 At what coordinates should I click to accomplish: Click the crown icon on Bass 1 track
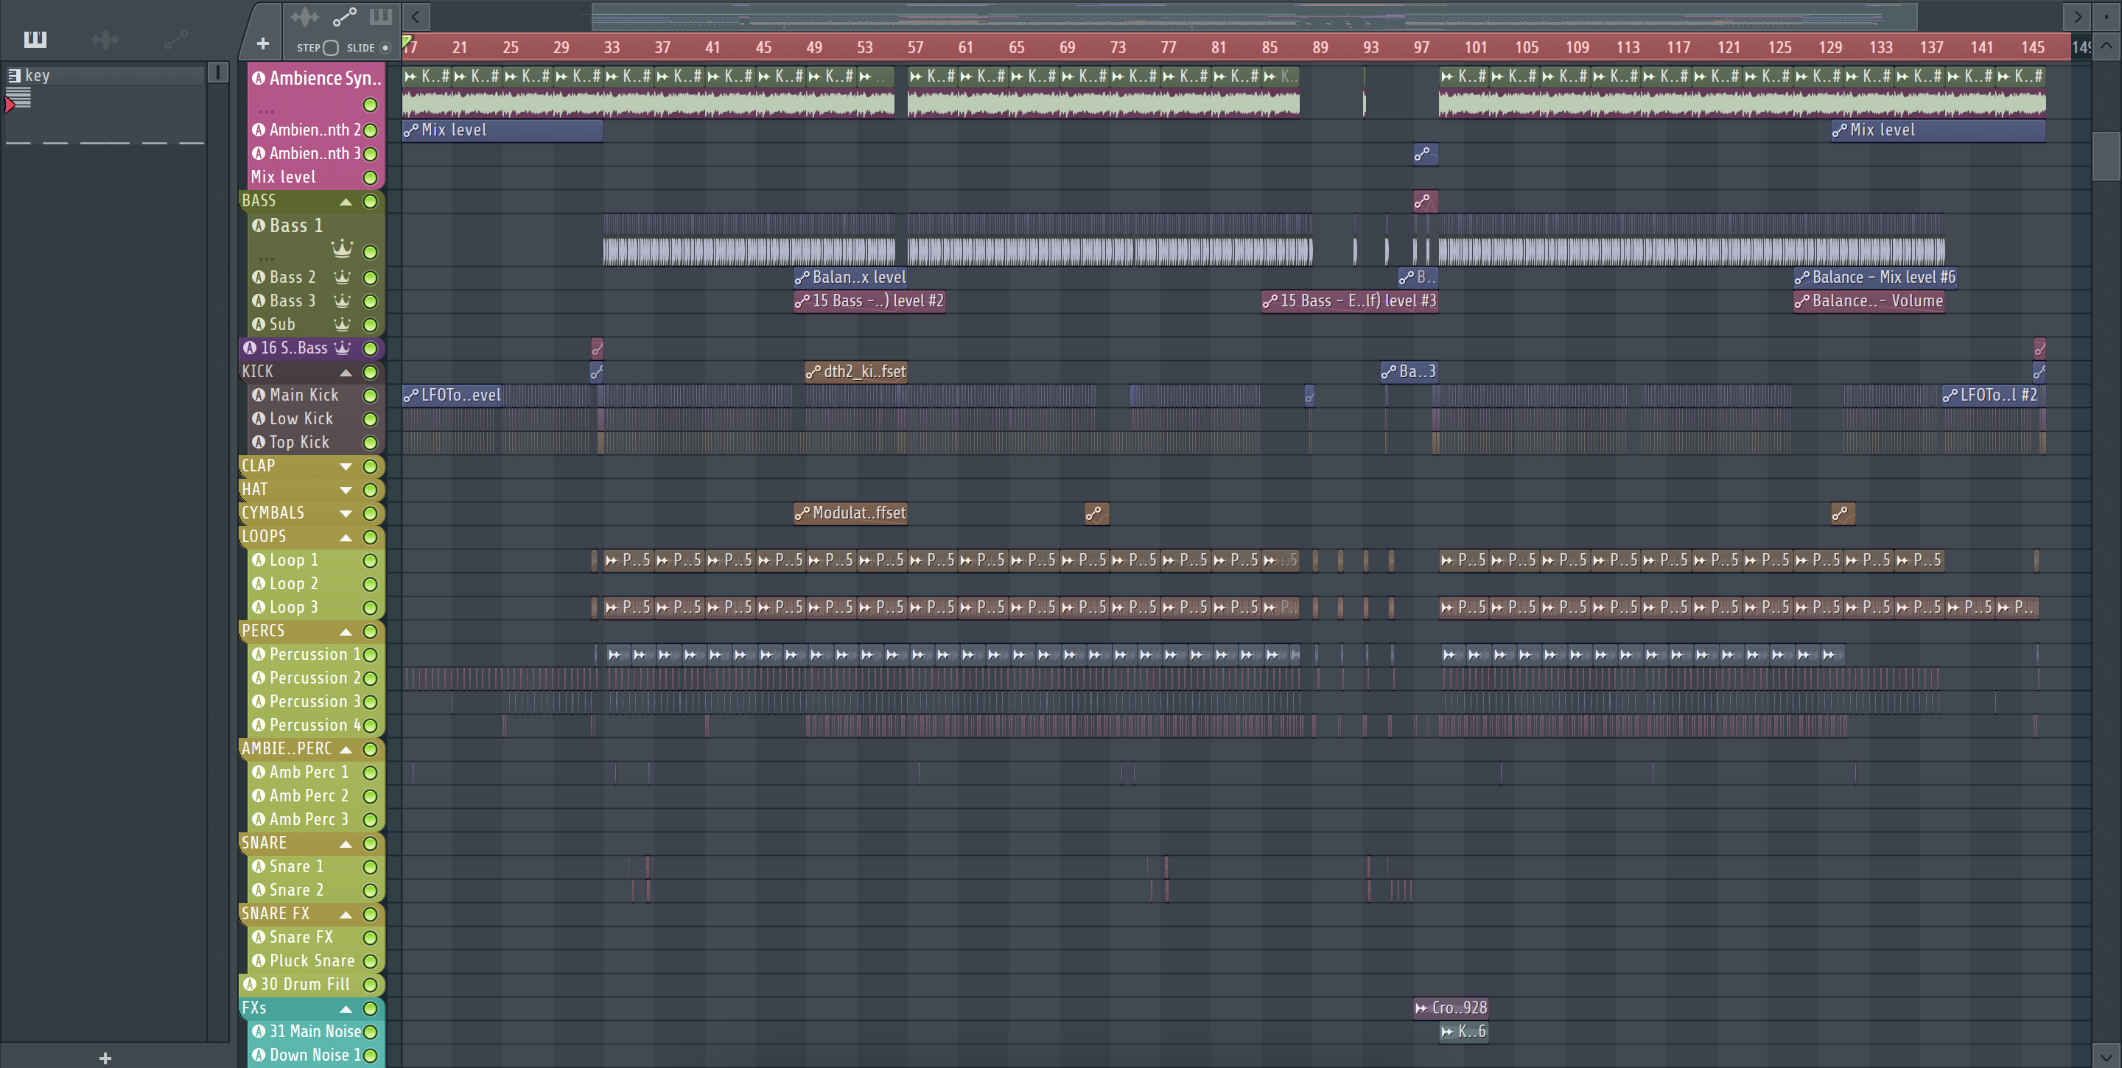(342, 248)
